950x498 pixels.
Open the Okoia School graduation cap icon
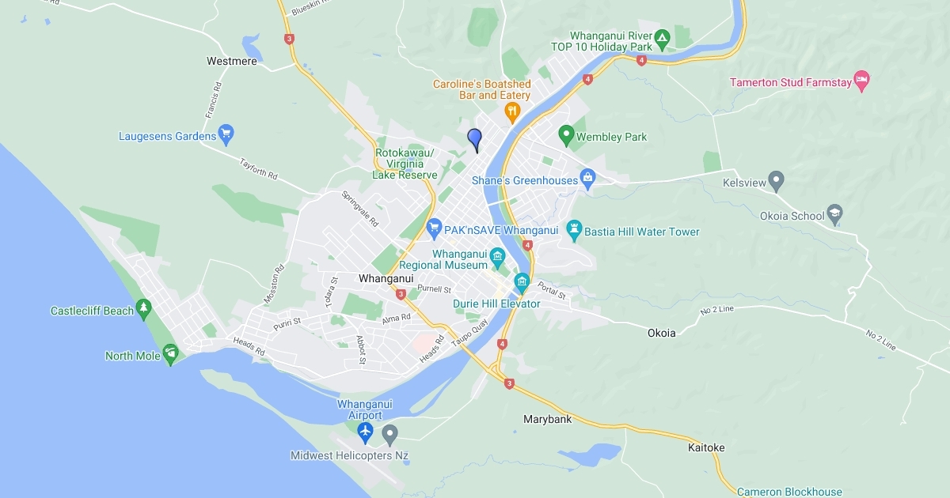[x=834, y=213]
